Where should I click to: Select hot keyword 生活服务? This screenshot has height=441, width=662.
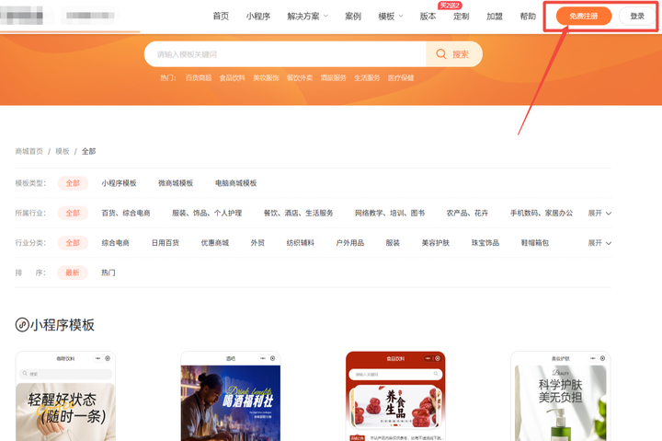click(367, 78)
